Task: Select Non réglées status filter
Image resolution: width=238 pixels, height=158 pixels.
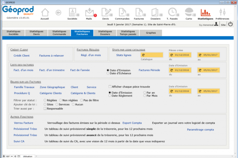Action: click(x=61, y=100)
